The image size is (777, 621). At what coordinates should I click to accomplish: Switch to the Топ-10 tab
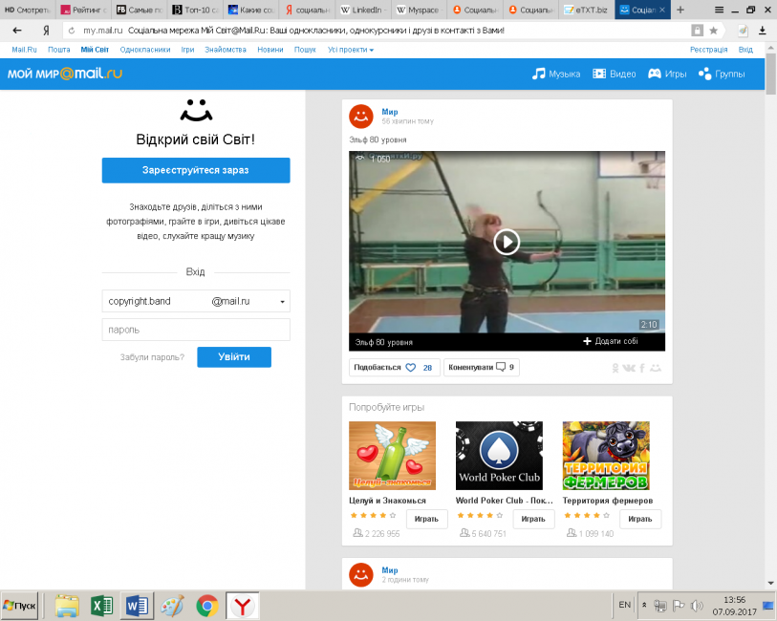[197, 10]
